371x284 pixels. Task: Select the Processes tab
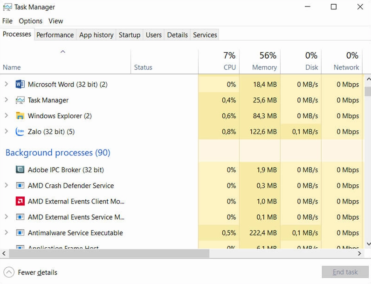click(17, 34)
